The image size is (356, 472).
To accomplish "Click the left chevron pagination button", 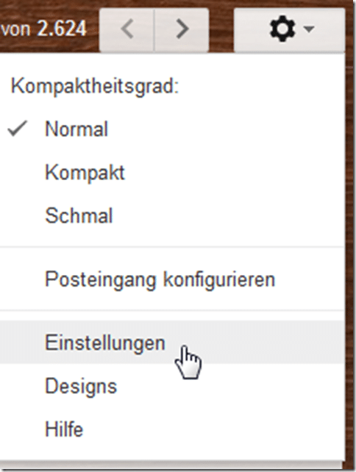I will click(x=127, y=29).
